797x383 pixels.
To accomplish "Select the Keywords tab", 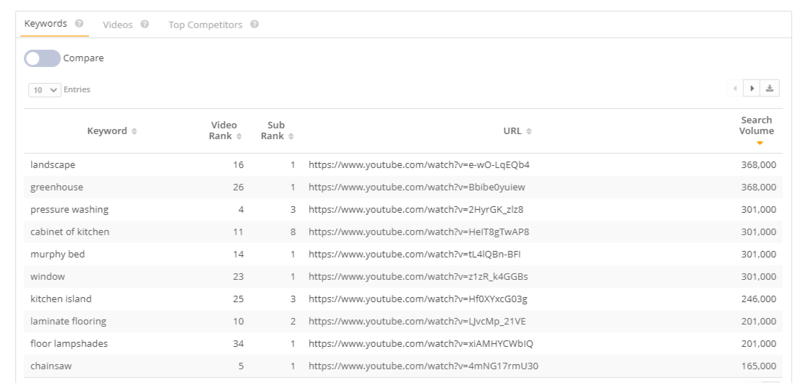I will click(x=46, y=23).
